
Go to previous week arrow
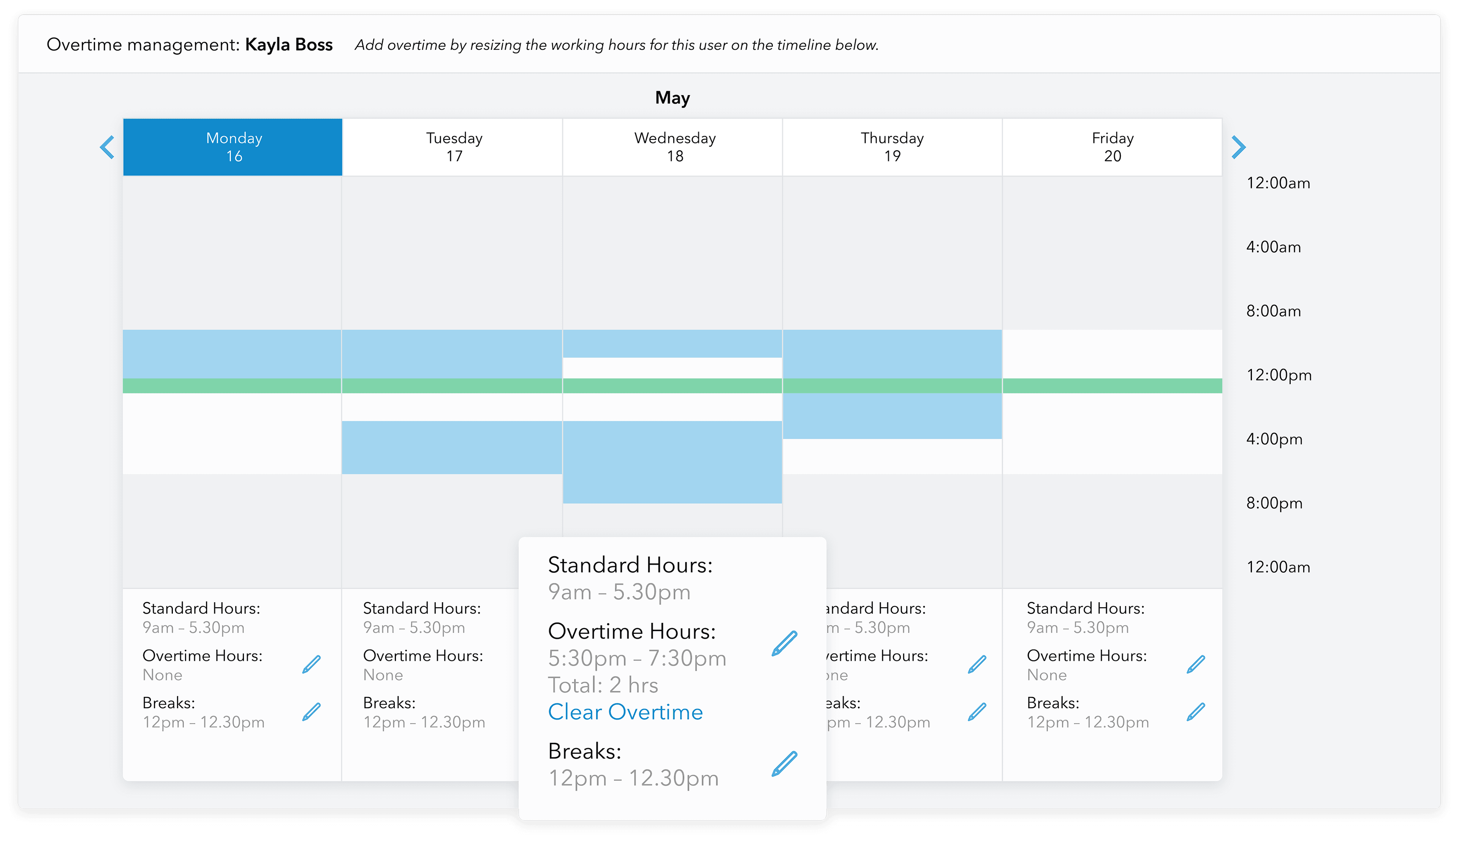pos(107,147)
